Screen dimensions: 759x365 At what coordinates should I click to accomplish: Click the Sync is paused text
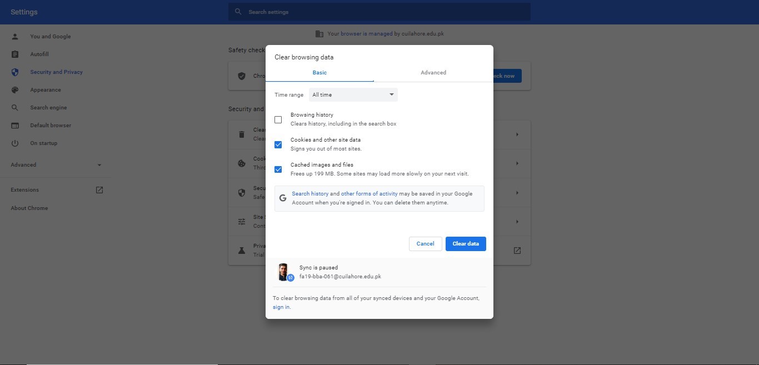click(318, 268)
